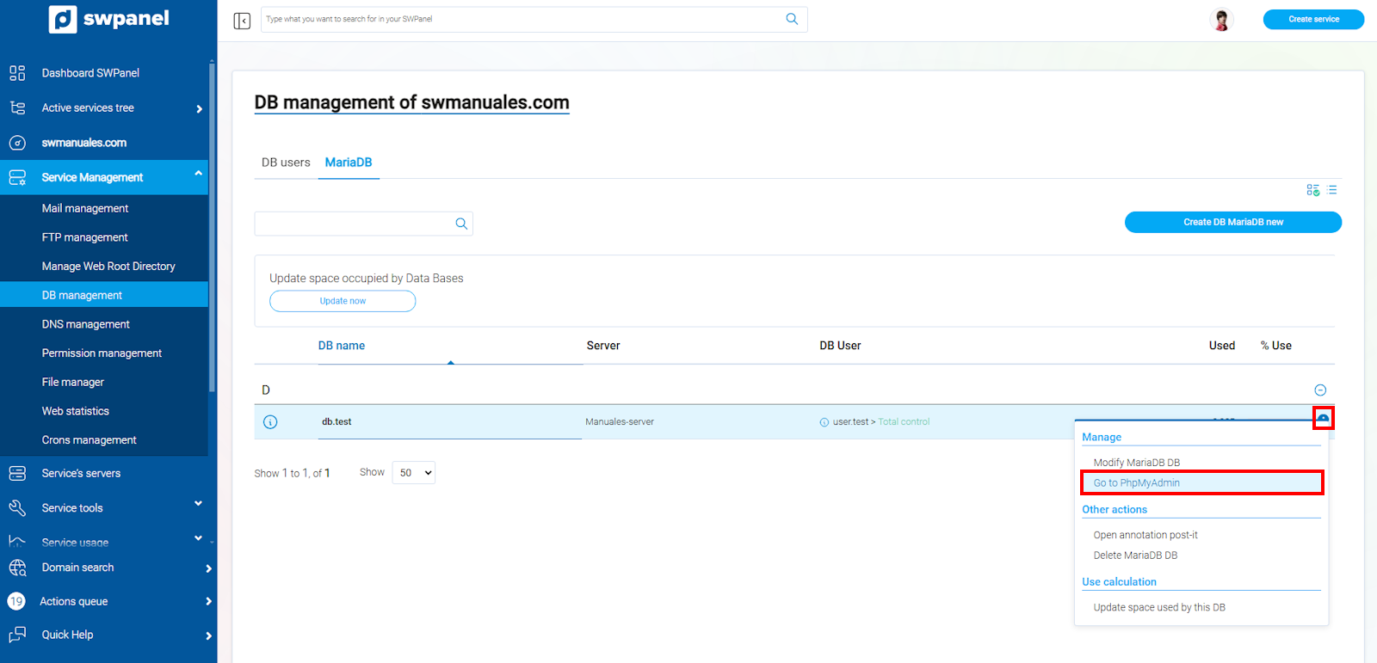
Task: Select Go to PhpMyAdmin from the menu
Action: click(x=1136, y=483)
